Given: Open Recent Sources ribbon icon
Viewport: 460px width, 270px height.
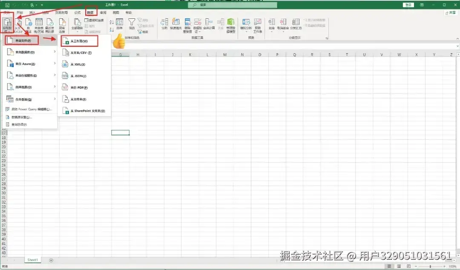Looking at the screenshot, I should point(49,25).
